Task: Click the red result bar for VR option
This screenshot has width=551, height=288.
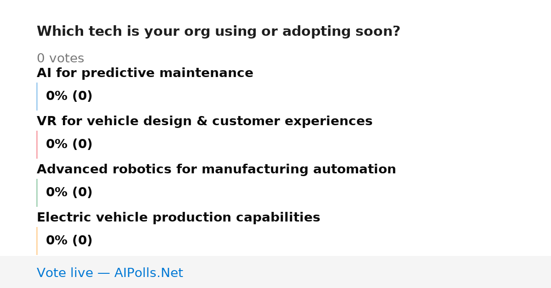Action: (x=37, y=144)
